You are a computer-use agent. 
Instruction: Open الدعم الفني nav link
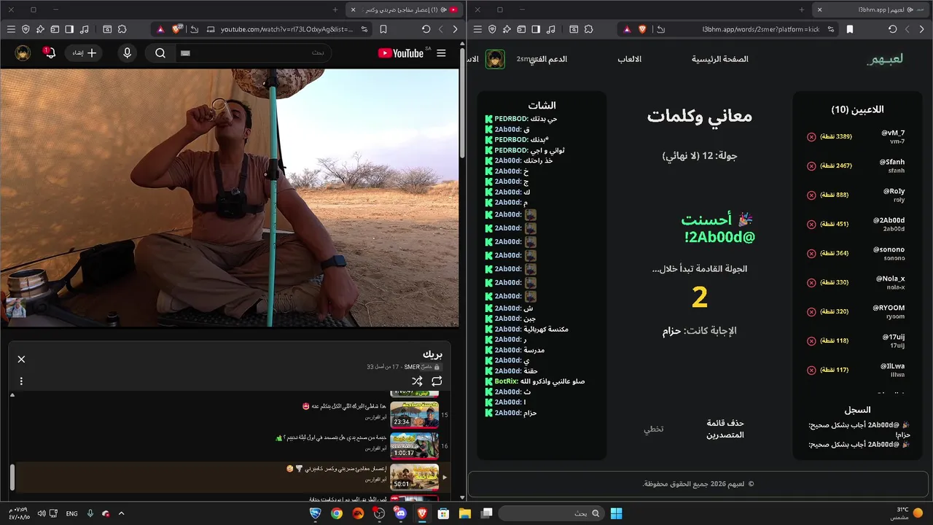coord(548,59)
